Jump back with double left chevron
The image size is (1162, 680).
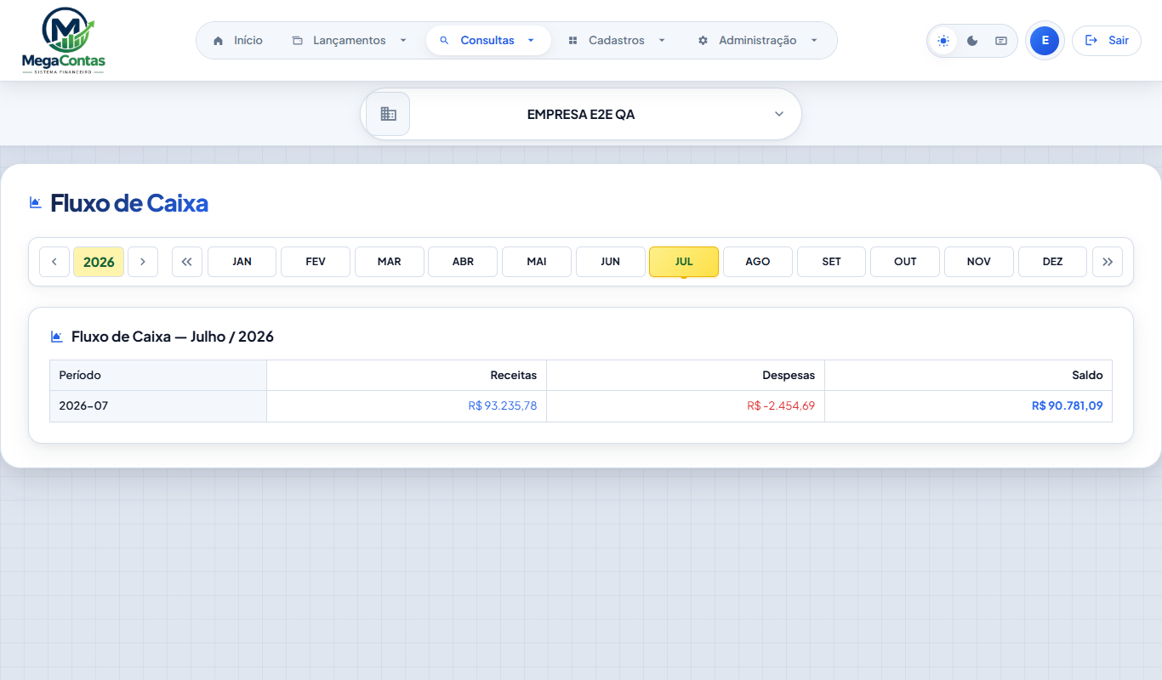pos(187,262)
